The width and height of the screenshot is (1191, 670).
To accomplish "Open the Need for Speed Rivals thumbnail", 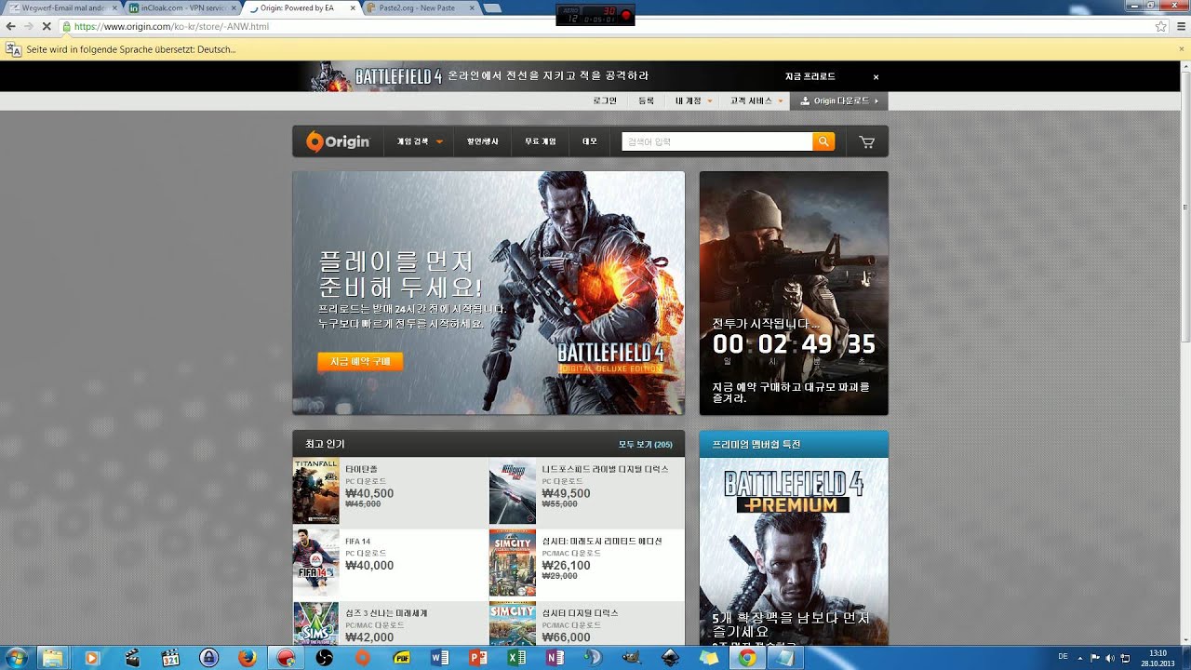I will (x=512, y=491).
